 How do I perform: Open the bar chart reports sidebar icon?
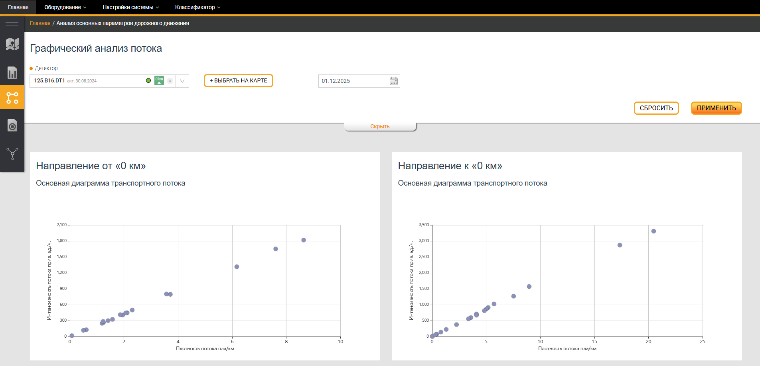click(x=12, y=72)
